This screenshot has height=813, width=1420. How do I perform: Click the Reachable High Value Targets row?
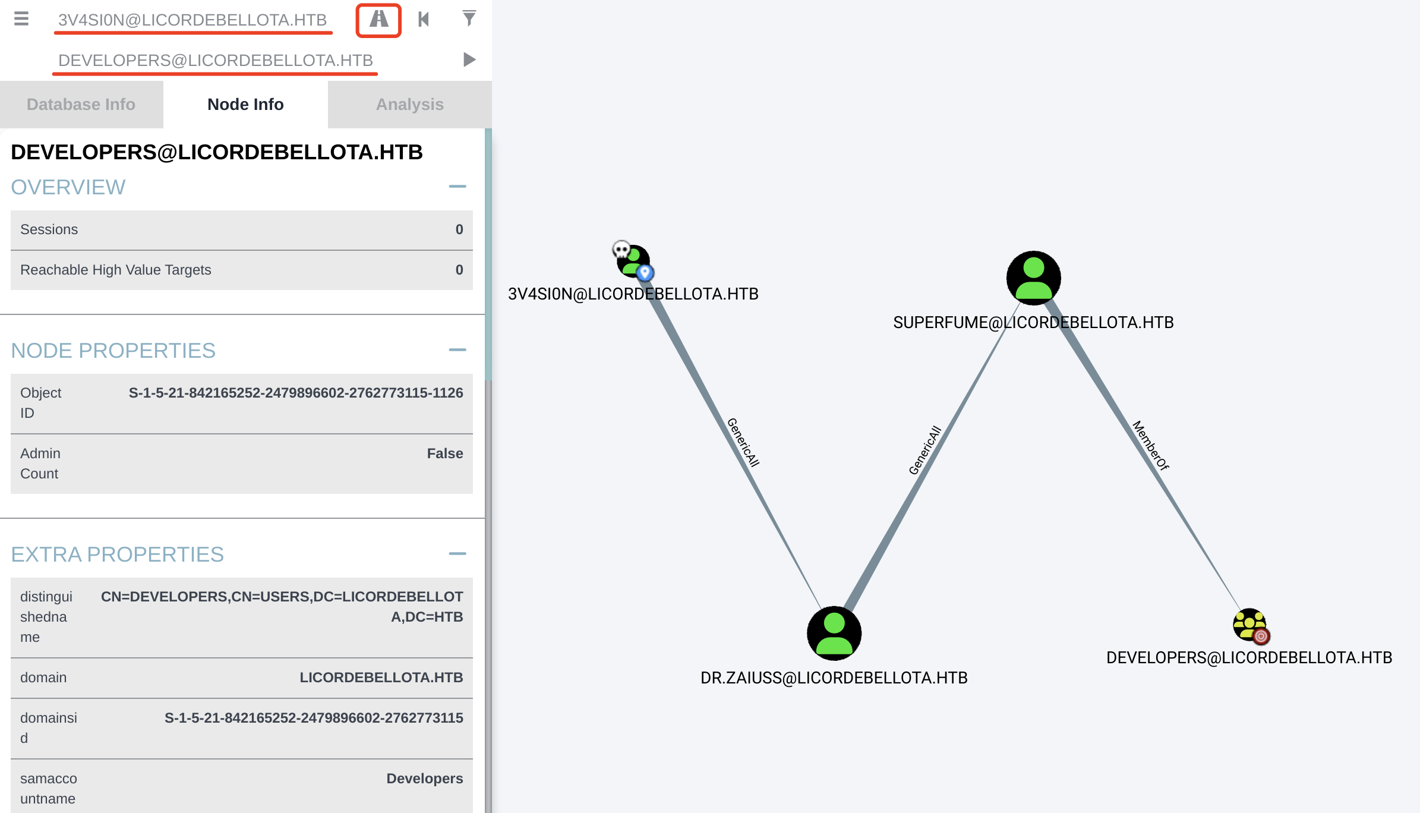241,270
